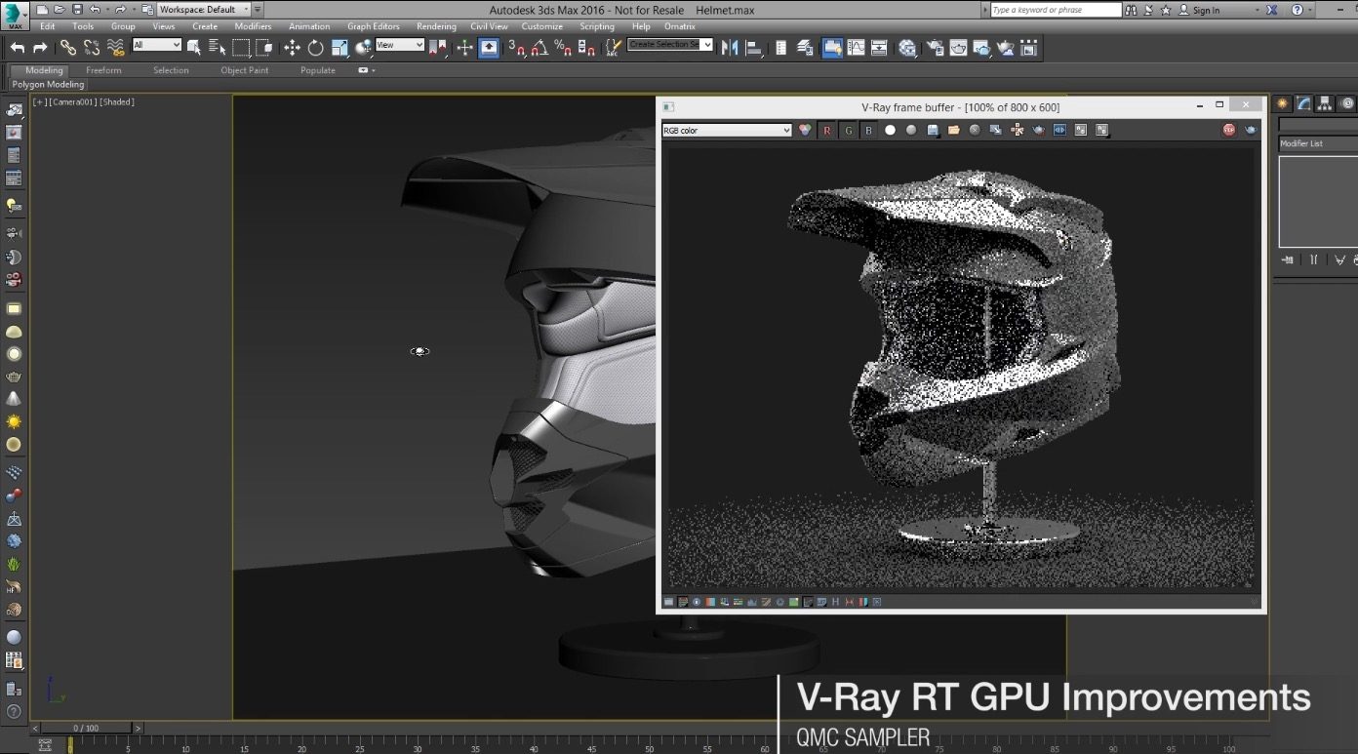This screenshot has height=754, width=1358.
Task: Open the Rendering menu
Action: (x=436, y=26)
